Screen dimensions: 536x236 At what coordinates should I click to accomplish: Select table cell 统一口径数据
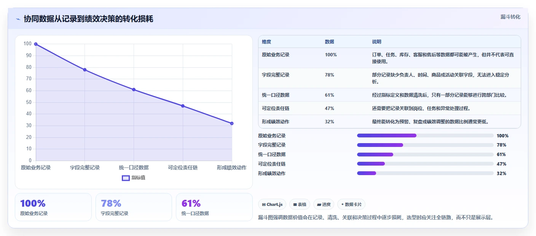pyautogui.click(x=276, y=95)
